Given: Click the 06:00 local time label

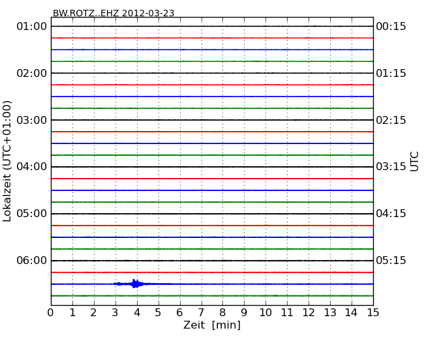Looking at the screenshot, I should pos(32,260).
